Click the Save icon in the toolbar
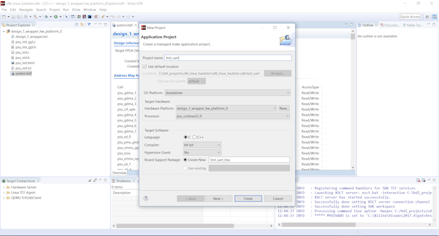439x236 pixels. point(13,17)
